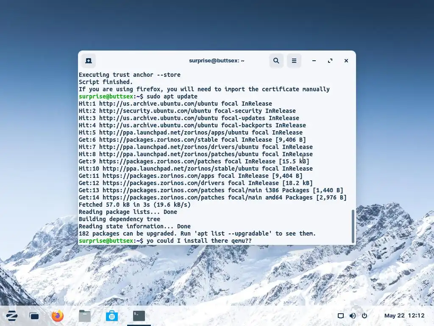Open the display tray icon
This screenshot has width=434, height=326.
tap(341, 316)
